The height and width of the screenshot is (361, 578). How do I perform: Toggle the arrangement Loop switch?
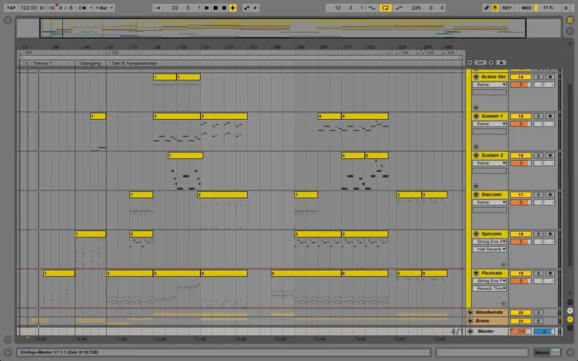pyautogui.click(x=386, y=7)
